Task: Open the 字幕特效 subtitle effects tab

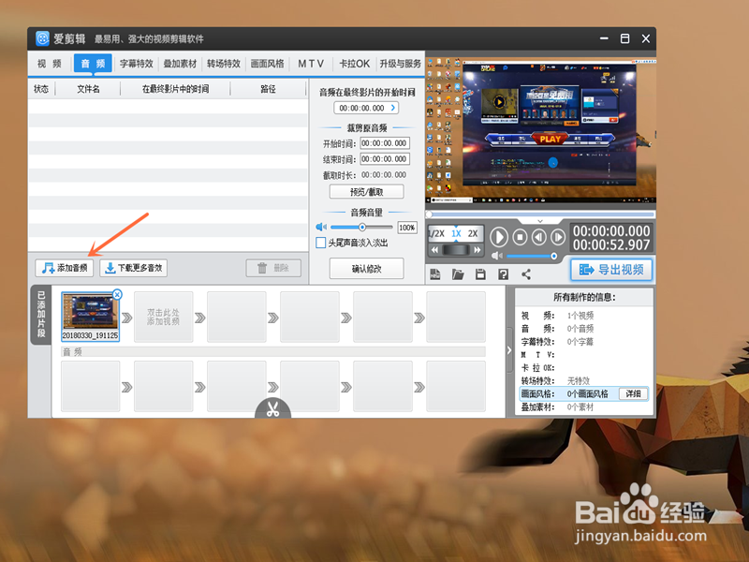Action: pos(136,64)
